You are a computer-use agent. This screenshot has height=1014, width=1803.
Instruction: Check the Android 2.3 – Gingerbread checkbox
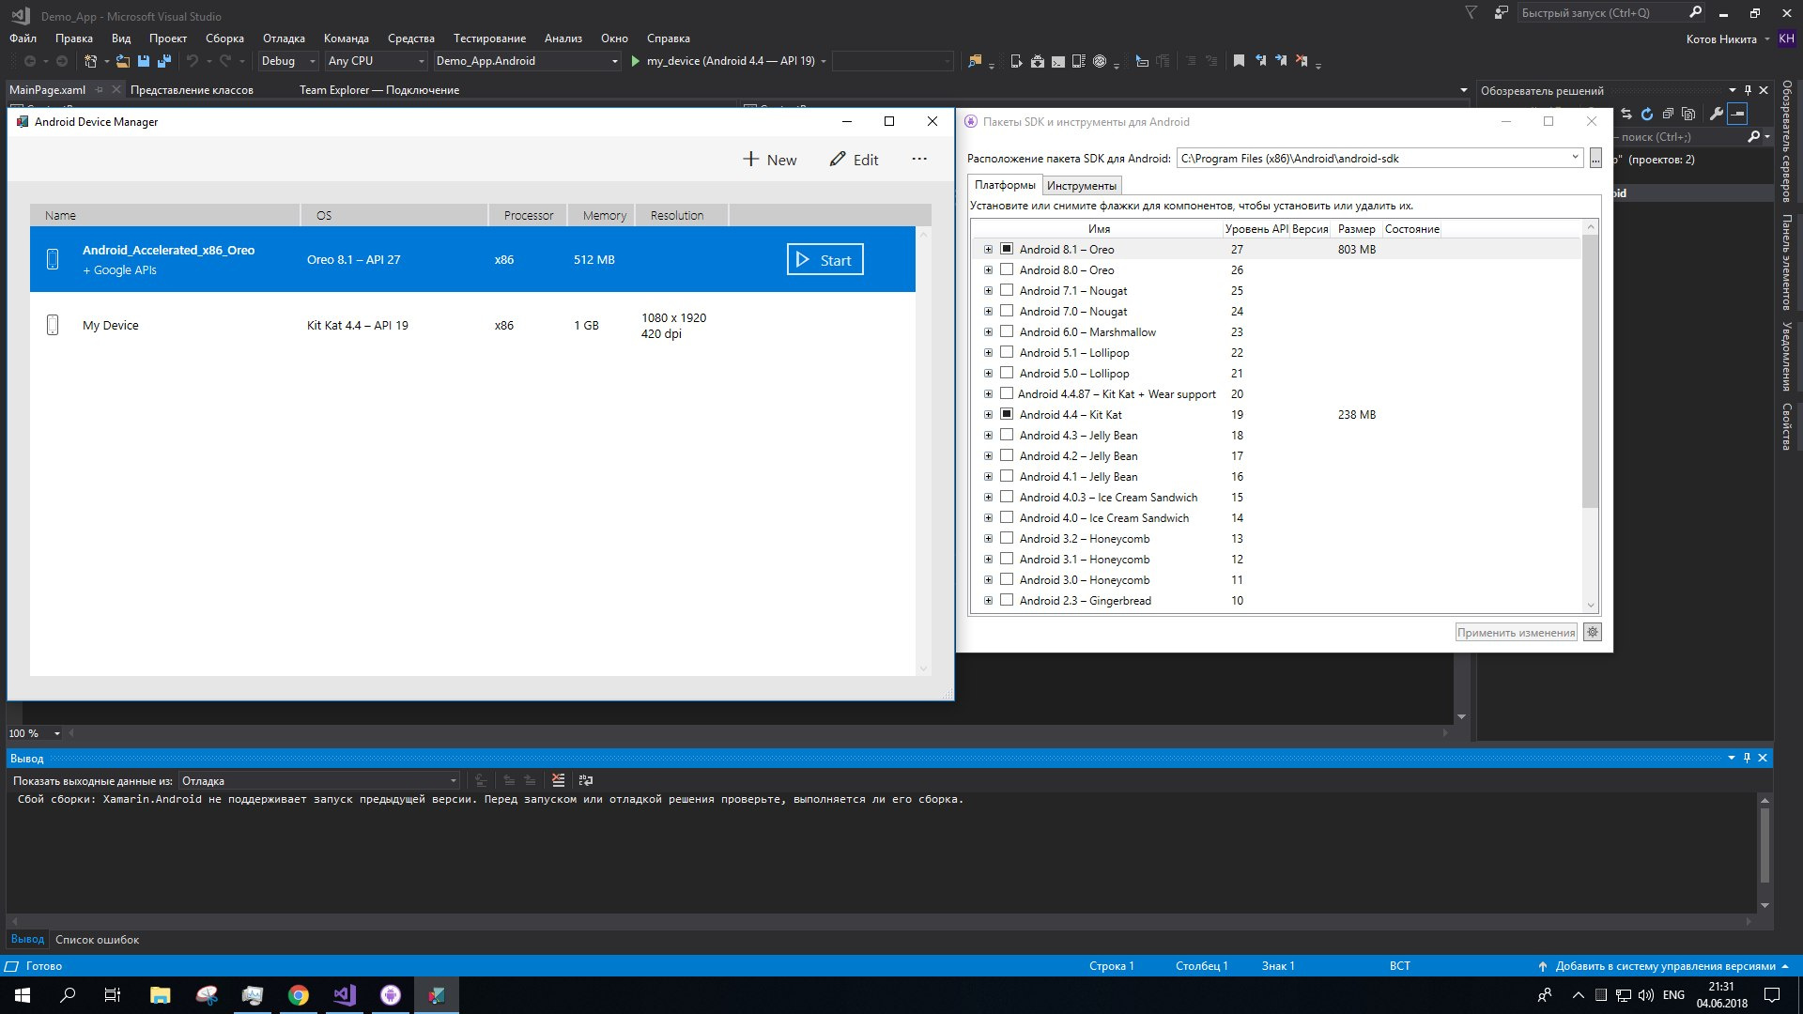[1007, 600]
